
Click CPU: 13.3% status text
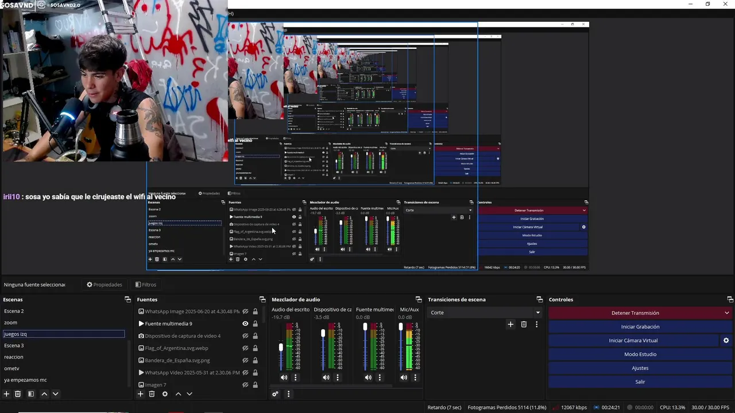pyautogui.click(x=672, y=407)
